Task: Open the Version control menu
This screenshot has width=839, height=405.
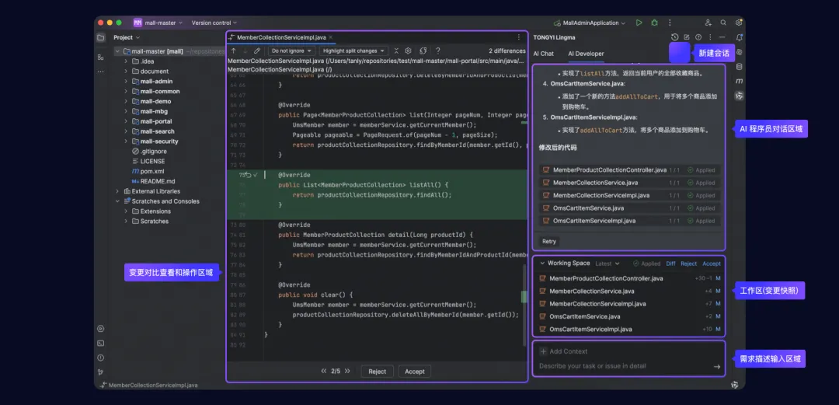Action: [x=214, y=23]
